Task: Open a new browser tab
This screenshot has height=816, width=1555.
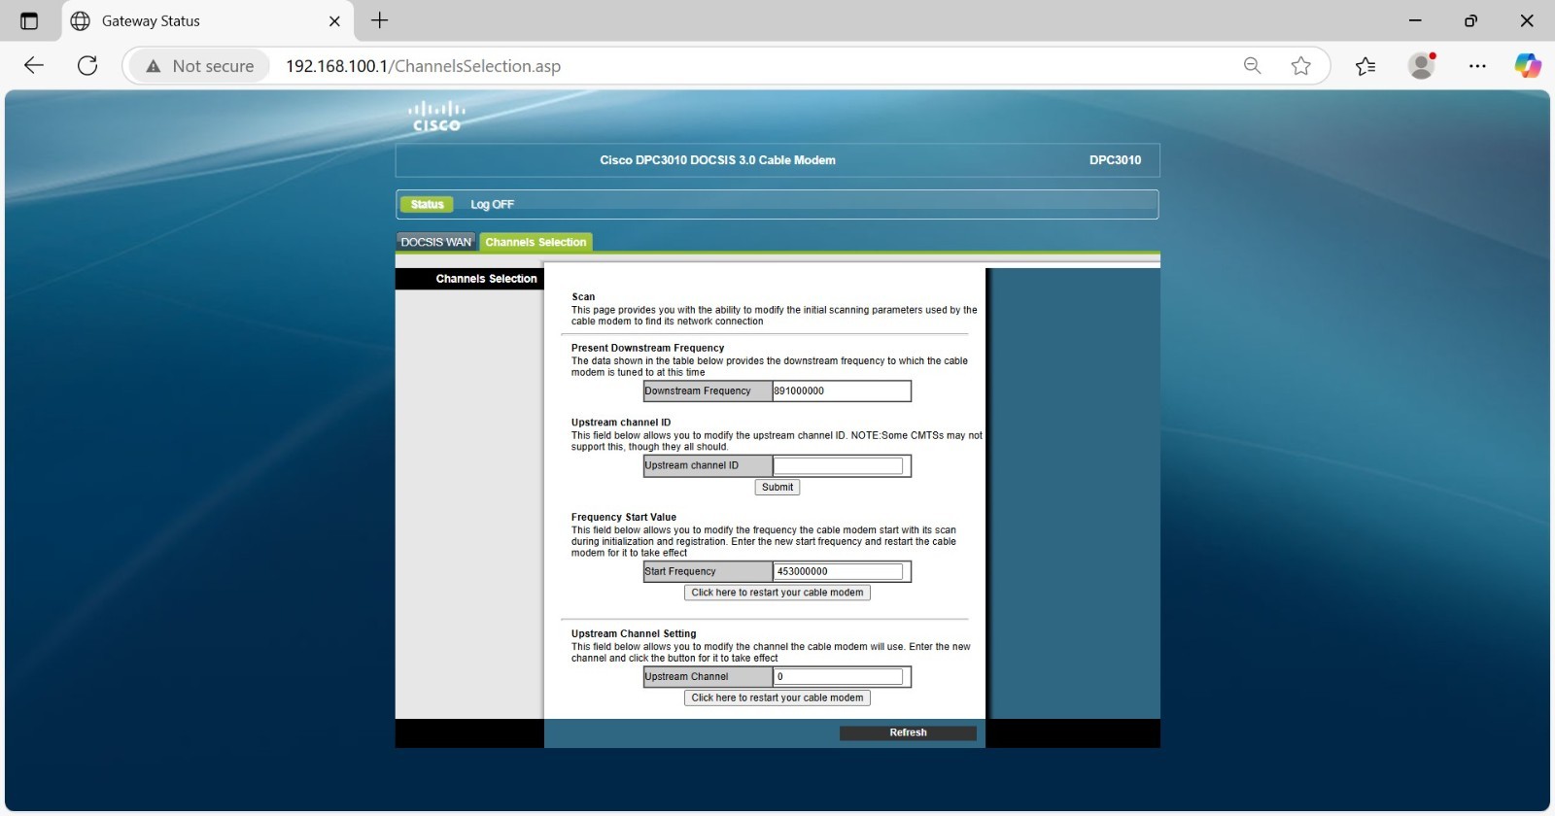Action: pos(379,20)
